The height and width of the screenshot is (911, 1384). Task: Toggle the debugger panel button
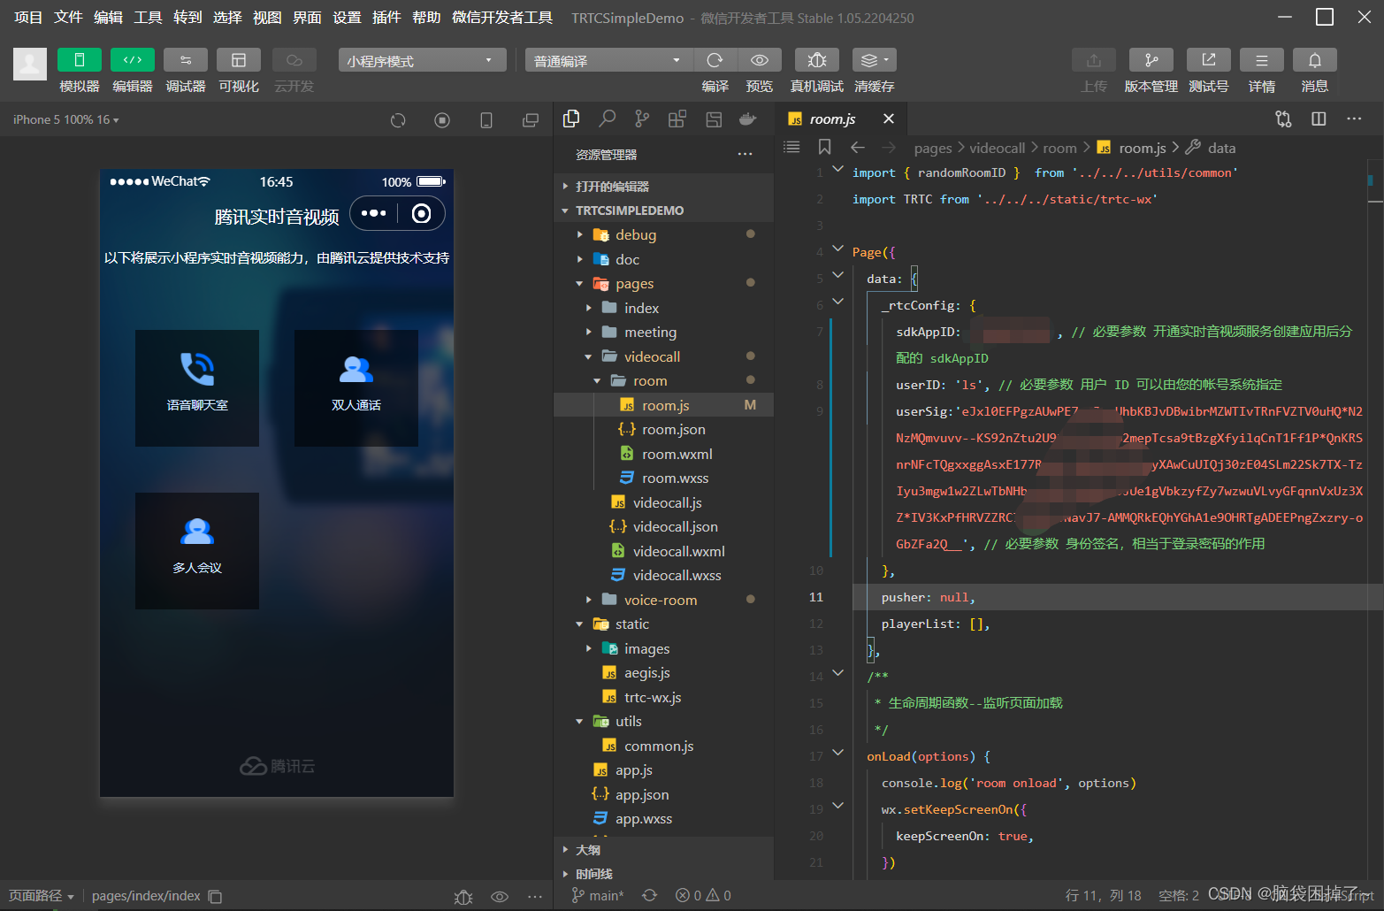(186, 59)
